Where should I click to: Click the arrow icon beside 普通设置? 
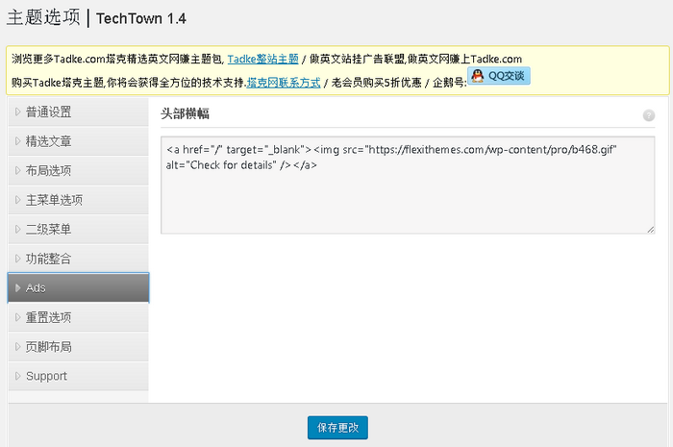(x=17, y=112)
